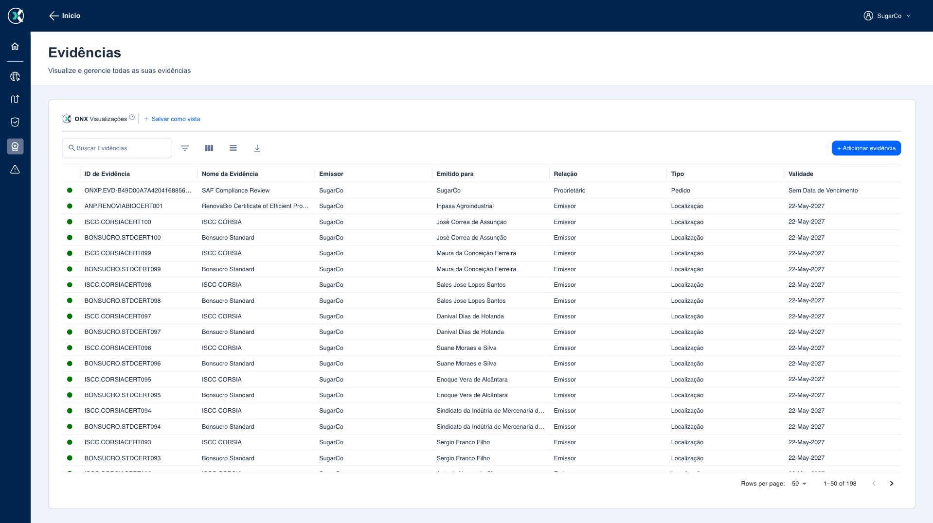This screenshot has width=933, height=523.
Task: Click BONSUCRO.STDCERT095 evidence ID
Action: pos(123,395)
